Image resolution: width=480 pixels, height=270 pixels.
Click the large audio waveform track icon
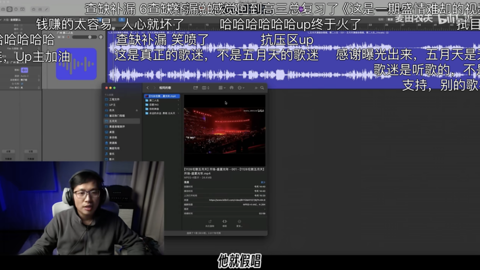[x=76, y=64]
